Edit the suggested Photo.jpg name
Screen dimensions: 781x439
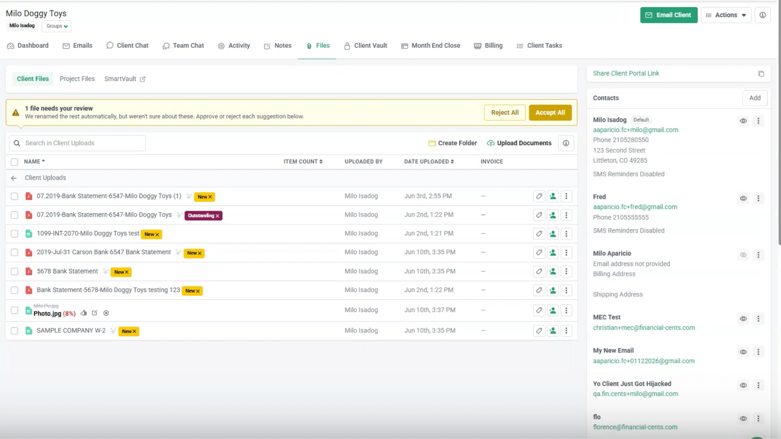95,313
